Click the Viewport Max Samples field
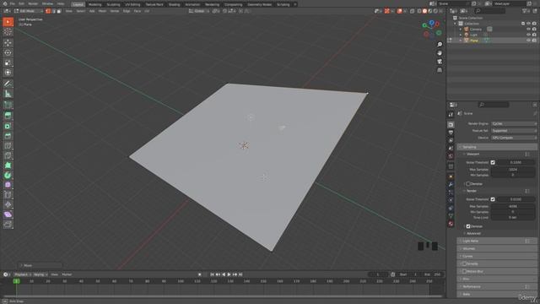540x304 pixels. [513, 170]
